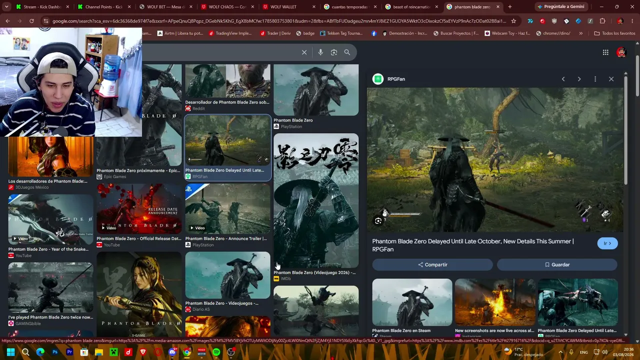Click Pregúntale a Gemini button
Image resolution: width=640 pixels, height=360 pixels.
(561, 7)
